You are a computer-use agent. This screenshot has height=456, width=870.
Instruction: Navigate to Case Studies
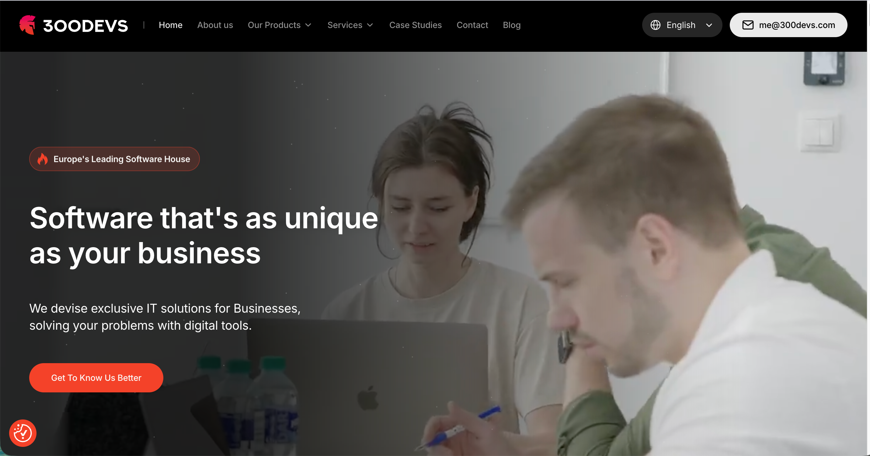[x=416, y=25]
